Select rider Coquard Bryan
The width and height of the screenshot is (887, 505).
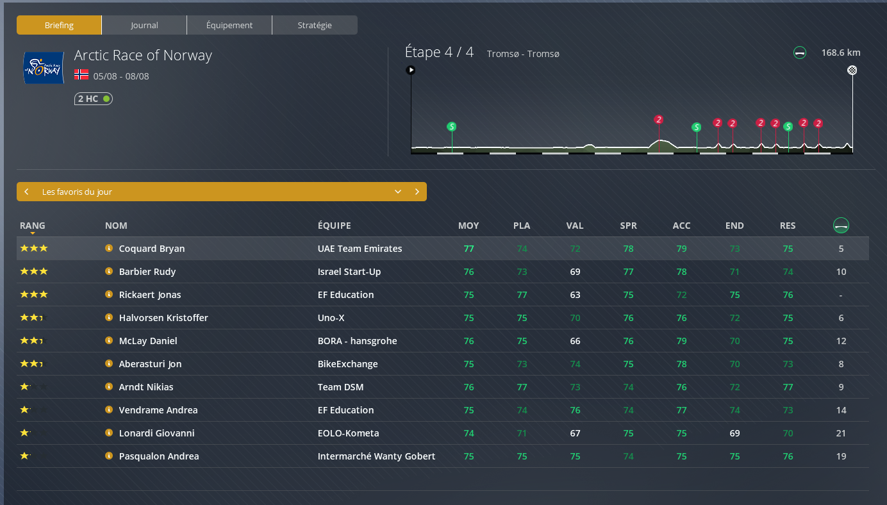(x=152, y=249)
